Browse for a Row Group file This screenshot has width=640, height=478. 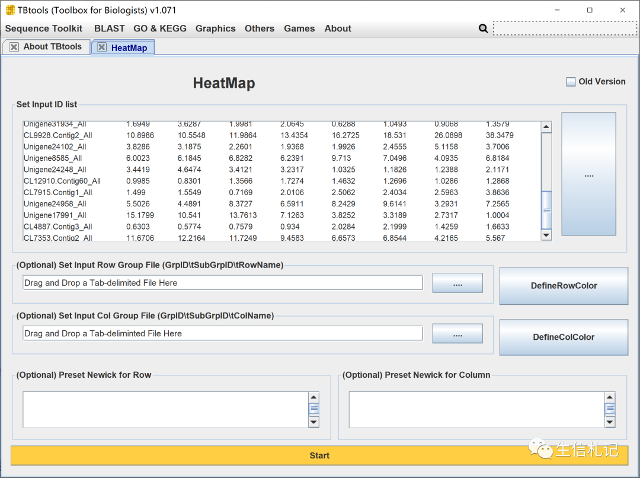pyautogui.click(x=457, y=283)
